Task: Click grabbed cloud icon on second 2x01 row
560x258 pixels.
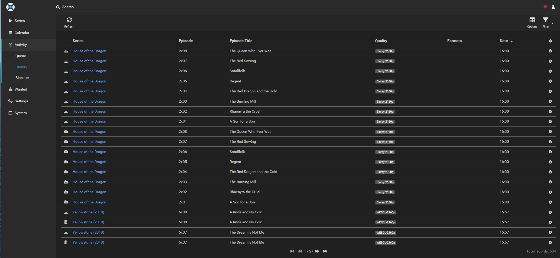Action: point(66,202)
